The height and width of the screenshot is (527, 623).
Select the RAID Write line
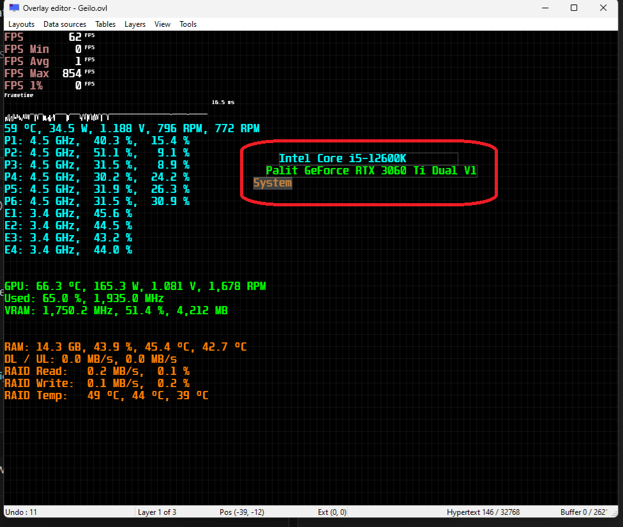97,383
